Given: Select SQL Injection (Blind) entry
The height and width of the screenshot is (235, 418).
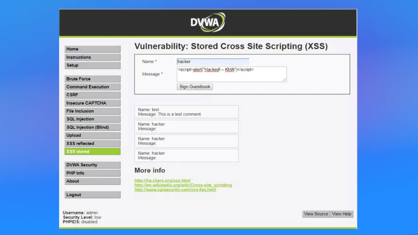Looking at the screenshot, I should pyautogui.click(x=92, y=127).
